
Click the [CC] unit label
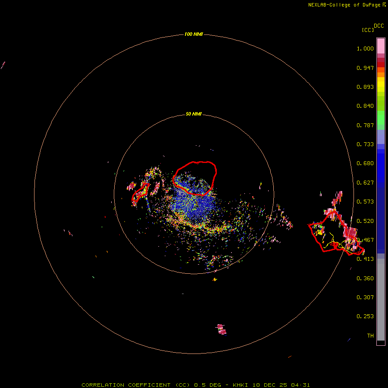coord(368,30)
